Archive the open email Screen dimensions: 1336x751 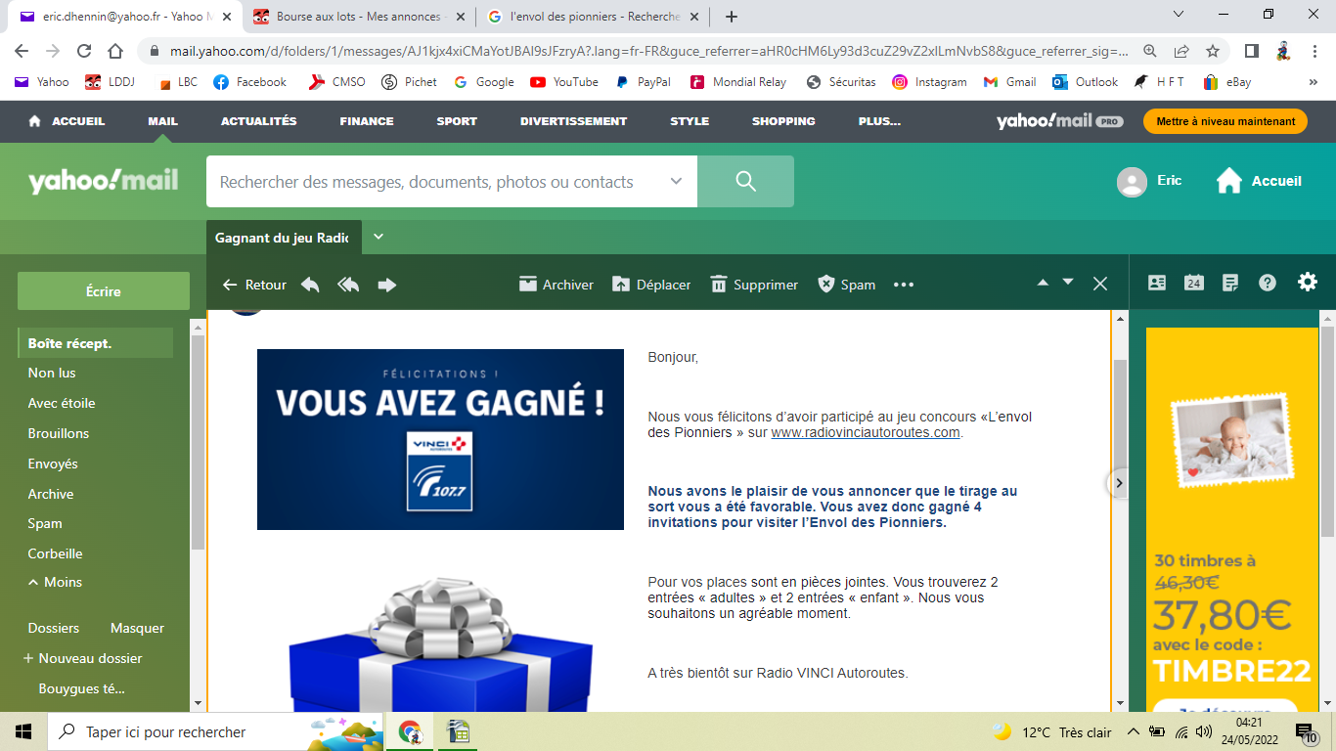pyautogui.click(x=556, y=285)
